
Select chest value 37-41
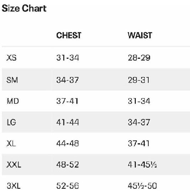point(67,101)
